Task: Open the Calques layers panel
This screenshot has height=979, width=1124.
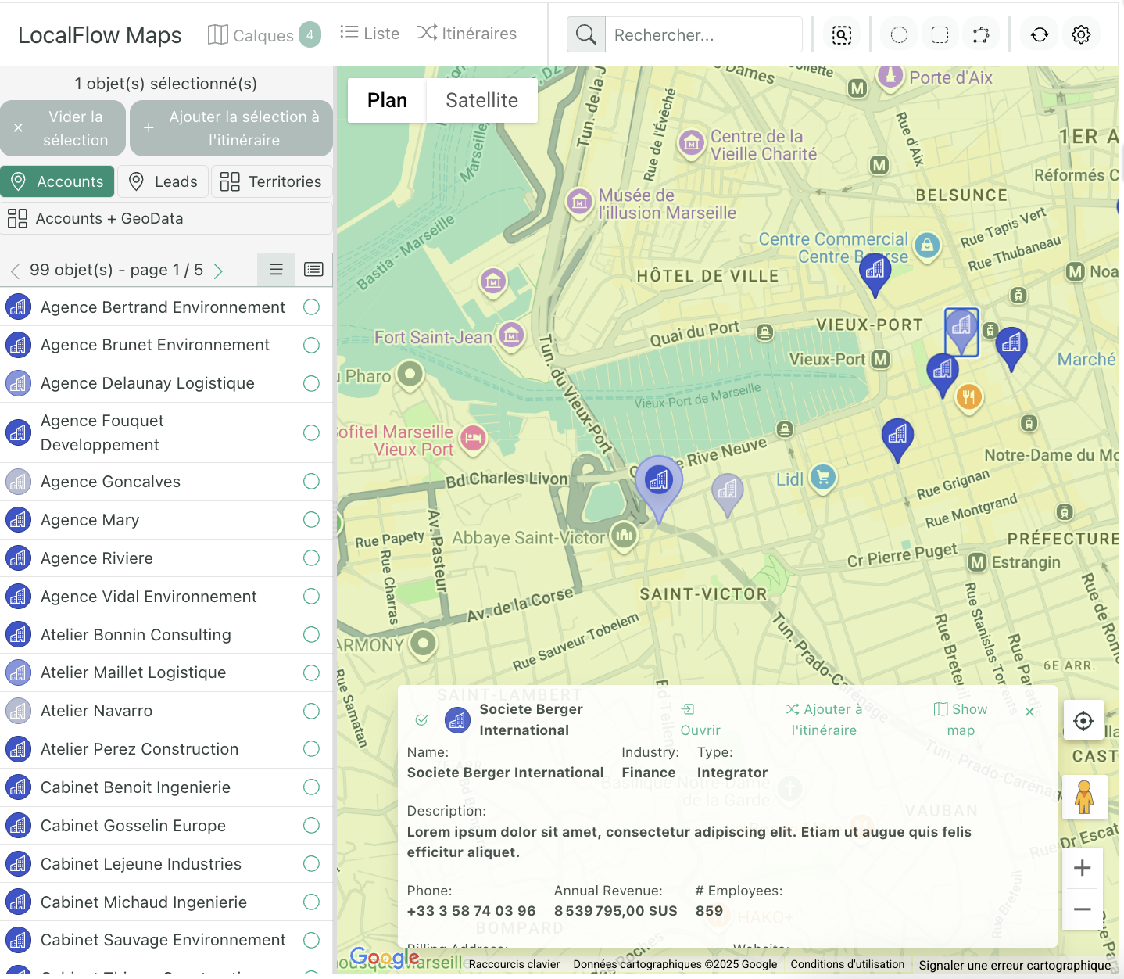Action: coord(263,35)
